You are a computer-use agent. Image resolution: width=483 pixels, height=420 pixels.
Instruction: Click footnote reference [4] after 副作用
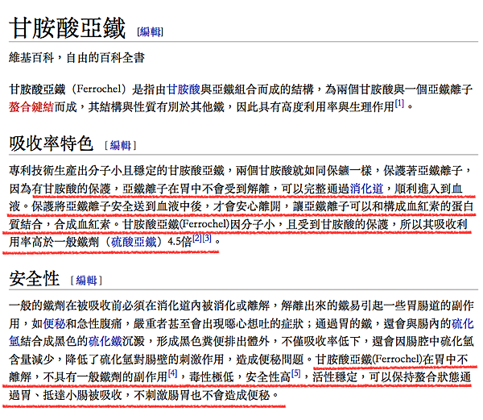(x=172, y=373)
